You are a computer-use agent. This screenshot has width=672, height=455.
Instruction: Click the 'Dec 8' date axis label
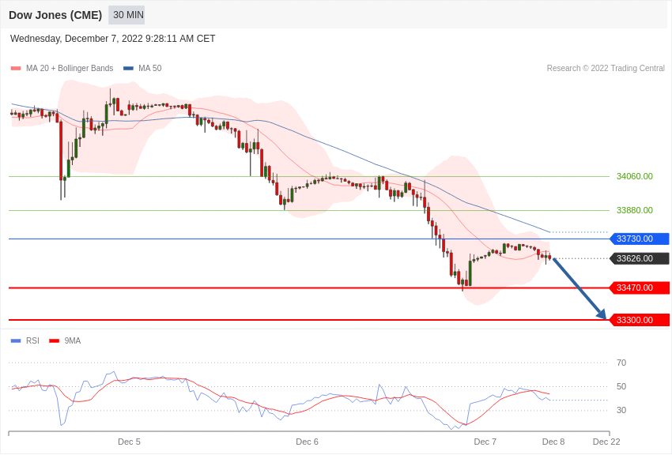coord(553,442)
